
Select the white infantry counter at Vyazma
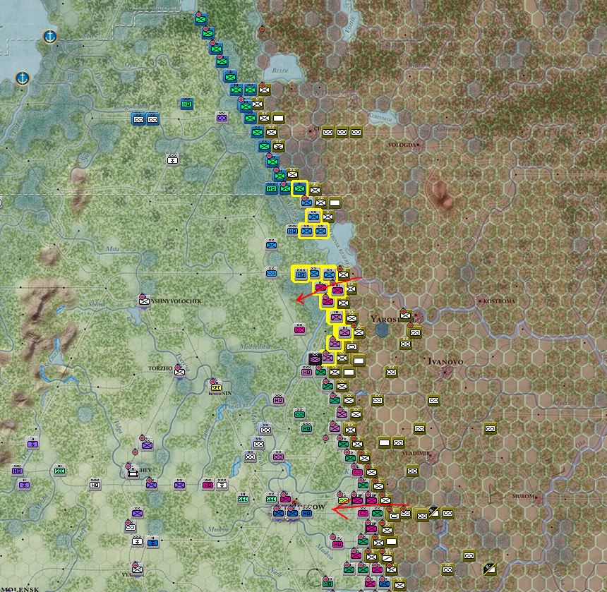[138, 569]
